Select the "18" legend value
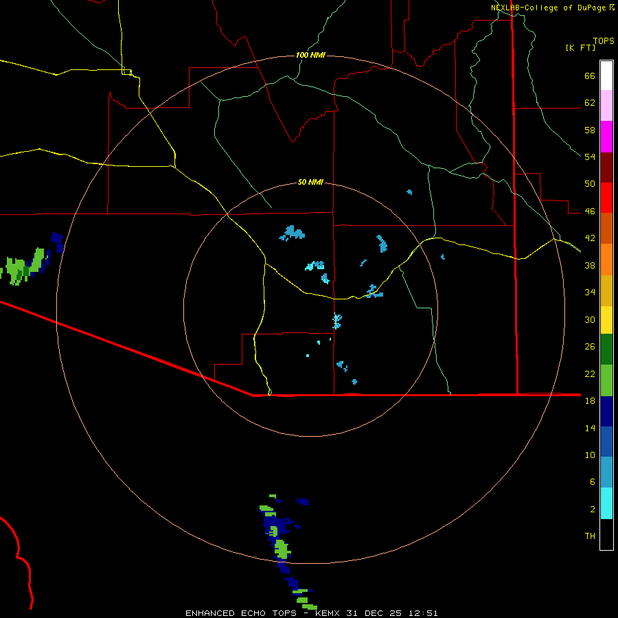Screen dimensions: 618x618 [x=590, y=401]
